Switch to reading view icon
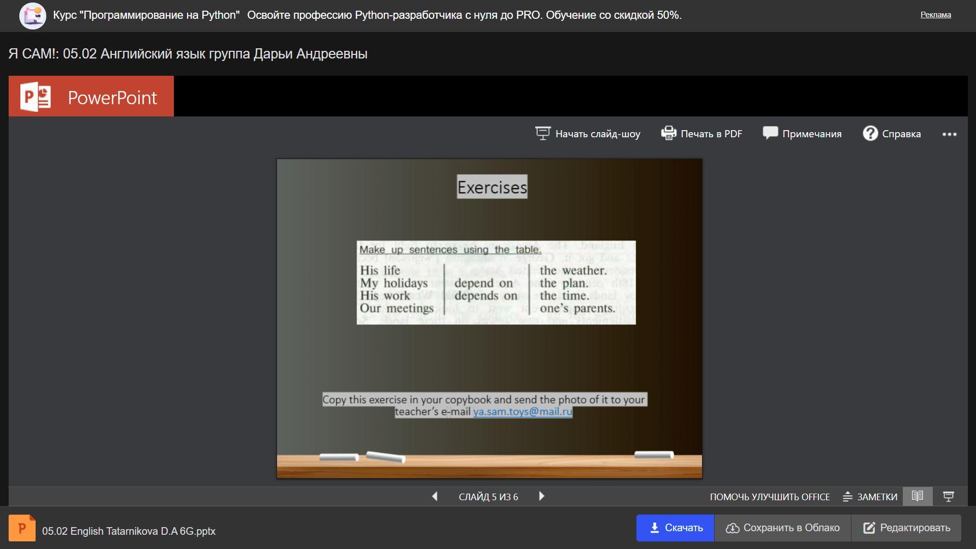976x549 pixels. tap(917, 496)
